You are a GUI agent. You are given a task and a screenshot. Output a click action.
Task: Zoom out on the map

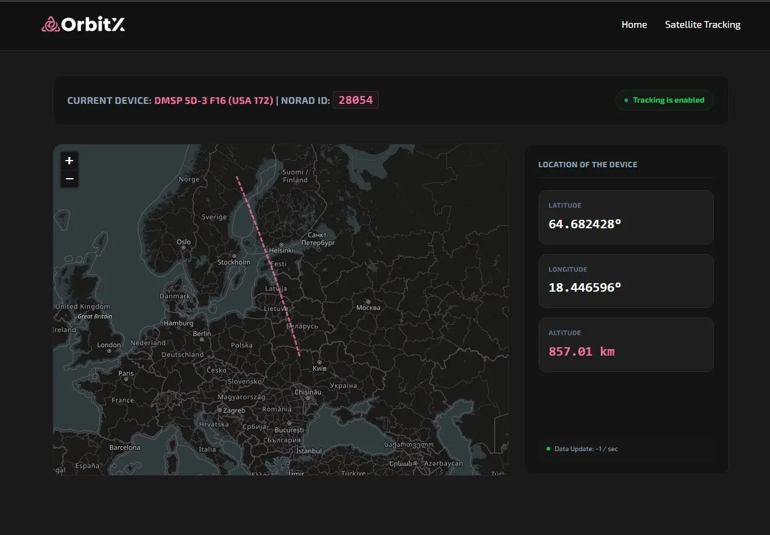point(69,179)
